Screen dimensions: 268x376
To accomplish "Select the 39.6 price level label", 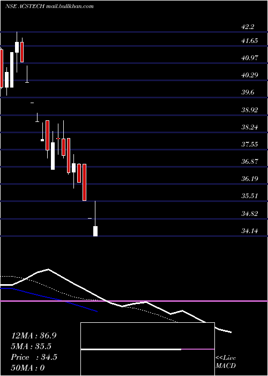I will pos(248,92).
